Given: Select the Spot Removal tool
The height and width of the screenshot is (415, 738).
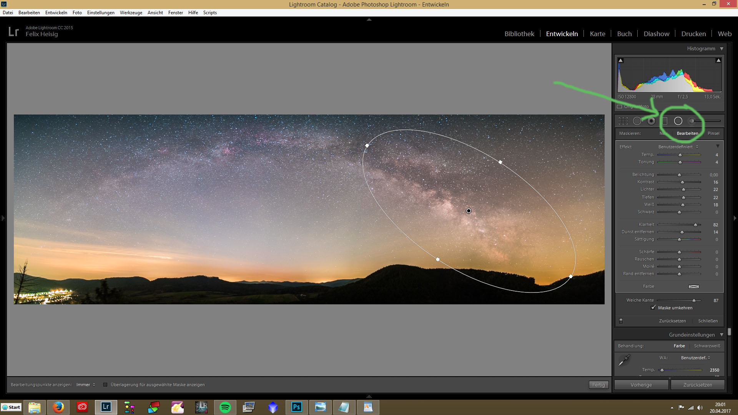Looking at the screenshot, I should (x=638, y=121).
